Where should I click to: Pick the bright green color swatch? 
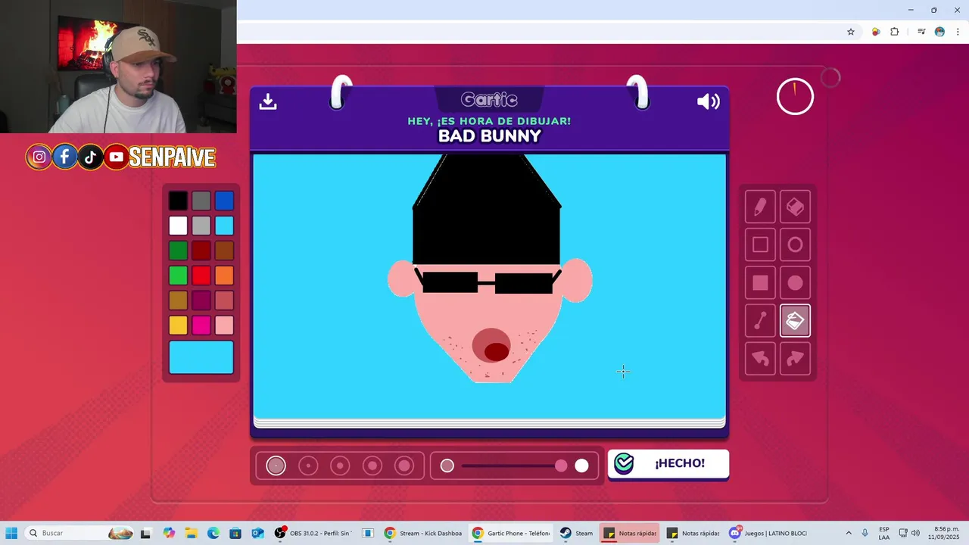point(178,276)
